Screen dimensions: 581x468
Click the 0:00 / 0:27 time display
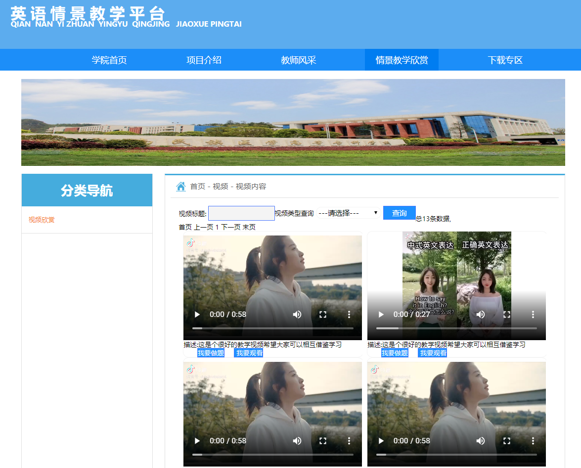[411, 314]
